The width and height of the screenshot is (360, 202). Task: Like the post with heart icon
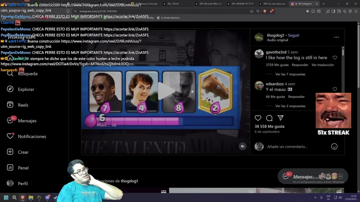pos(258,118)
